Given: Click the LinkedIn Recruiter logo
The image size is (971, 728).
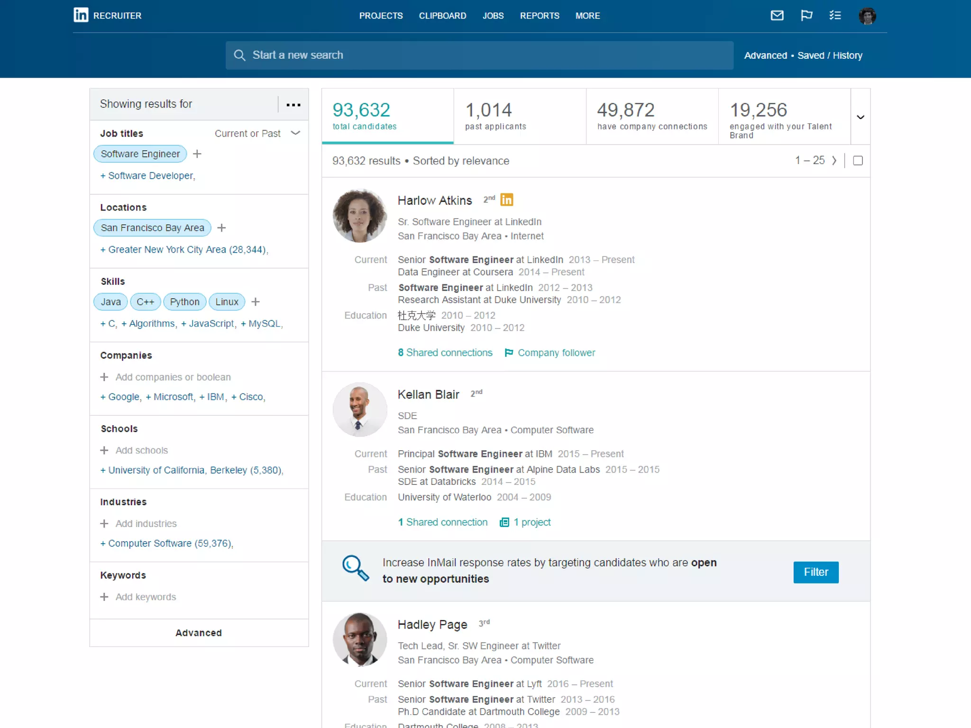Looking at the screenshot, I should [x=108, y=15].
